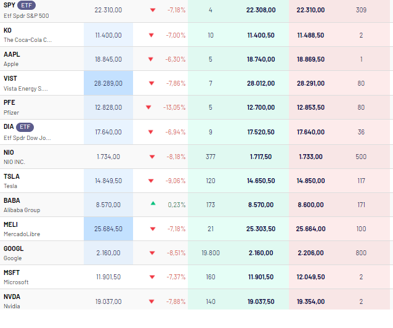Click the ETF badge next to DIA
393x328 pixels.
pyautogui.click(x=25, y=127)
